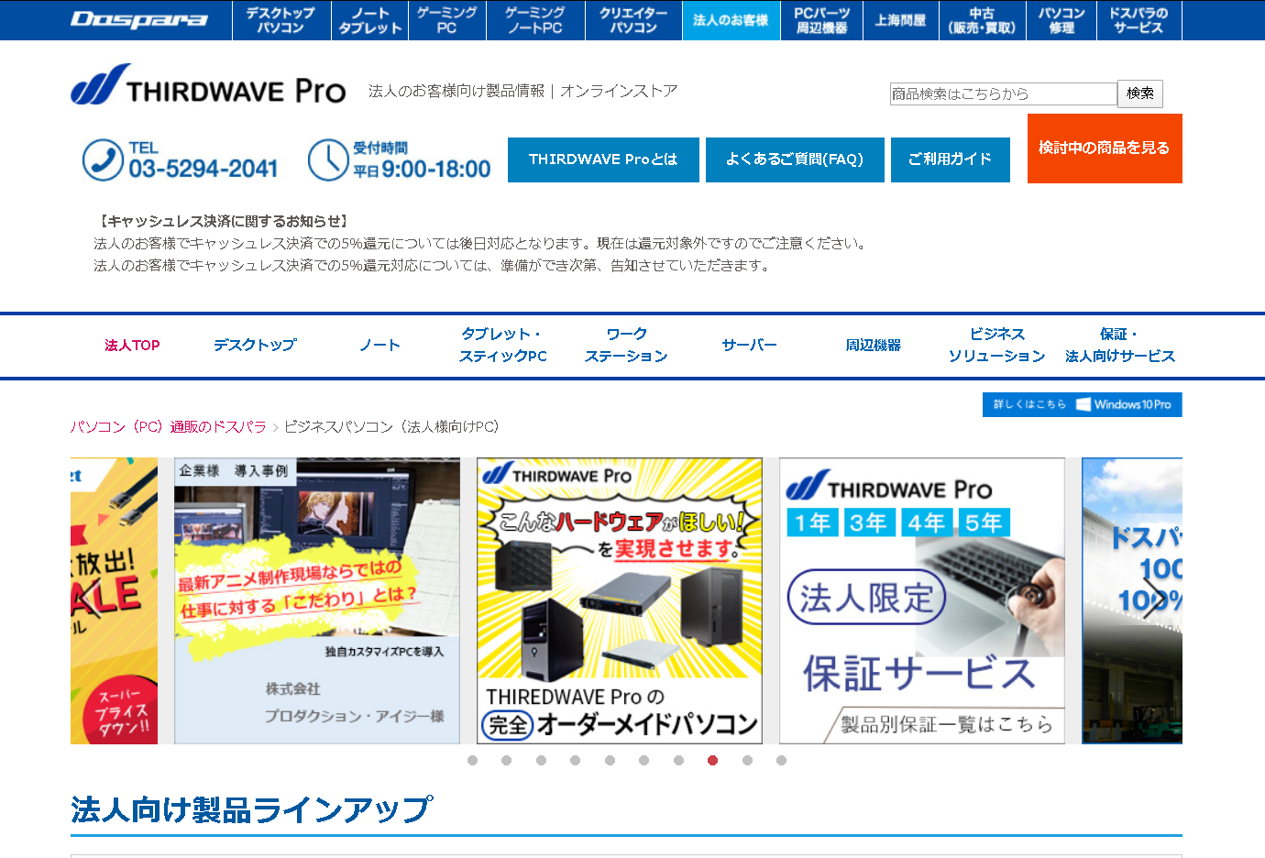Jump to third carousel slide dot

pos(541,761)
